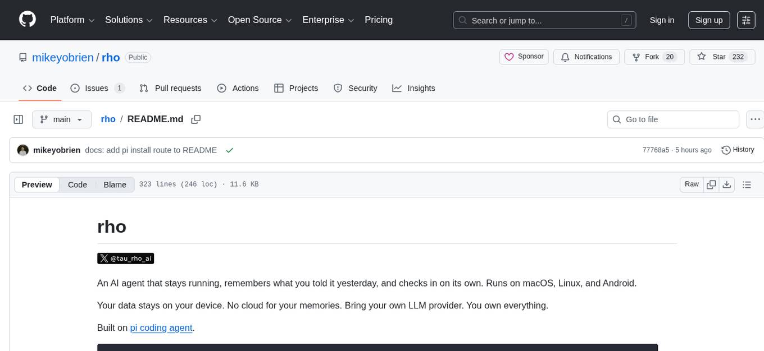This screenshot has height=351, width=764.
Task: Click the GitHub logo in the header
Action: coord(27,20)
